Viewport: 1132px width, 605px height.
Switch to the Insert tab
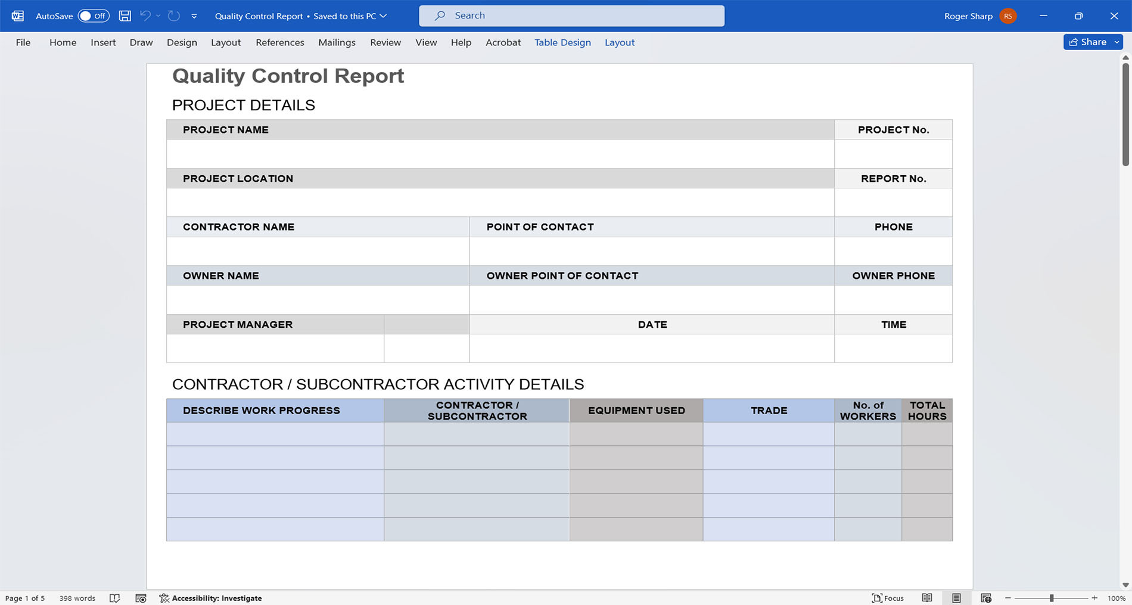(x=103, y=42)
